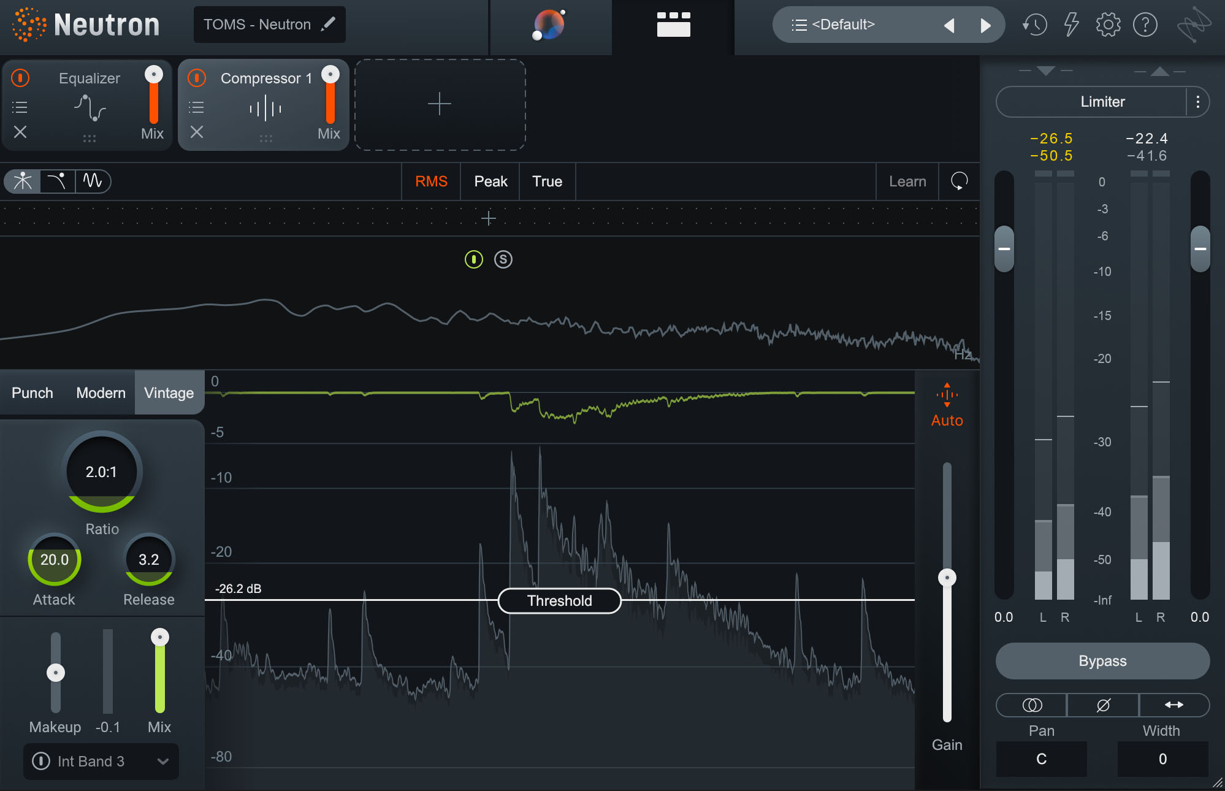Screen dimensions: 1225x791
Task: Switch level detection to True
Action: pos(547,182)
